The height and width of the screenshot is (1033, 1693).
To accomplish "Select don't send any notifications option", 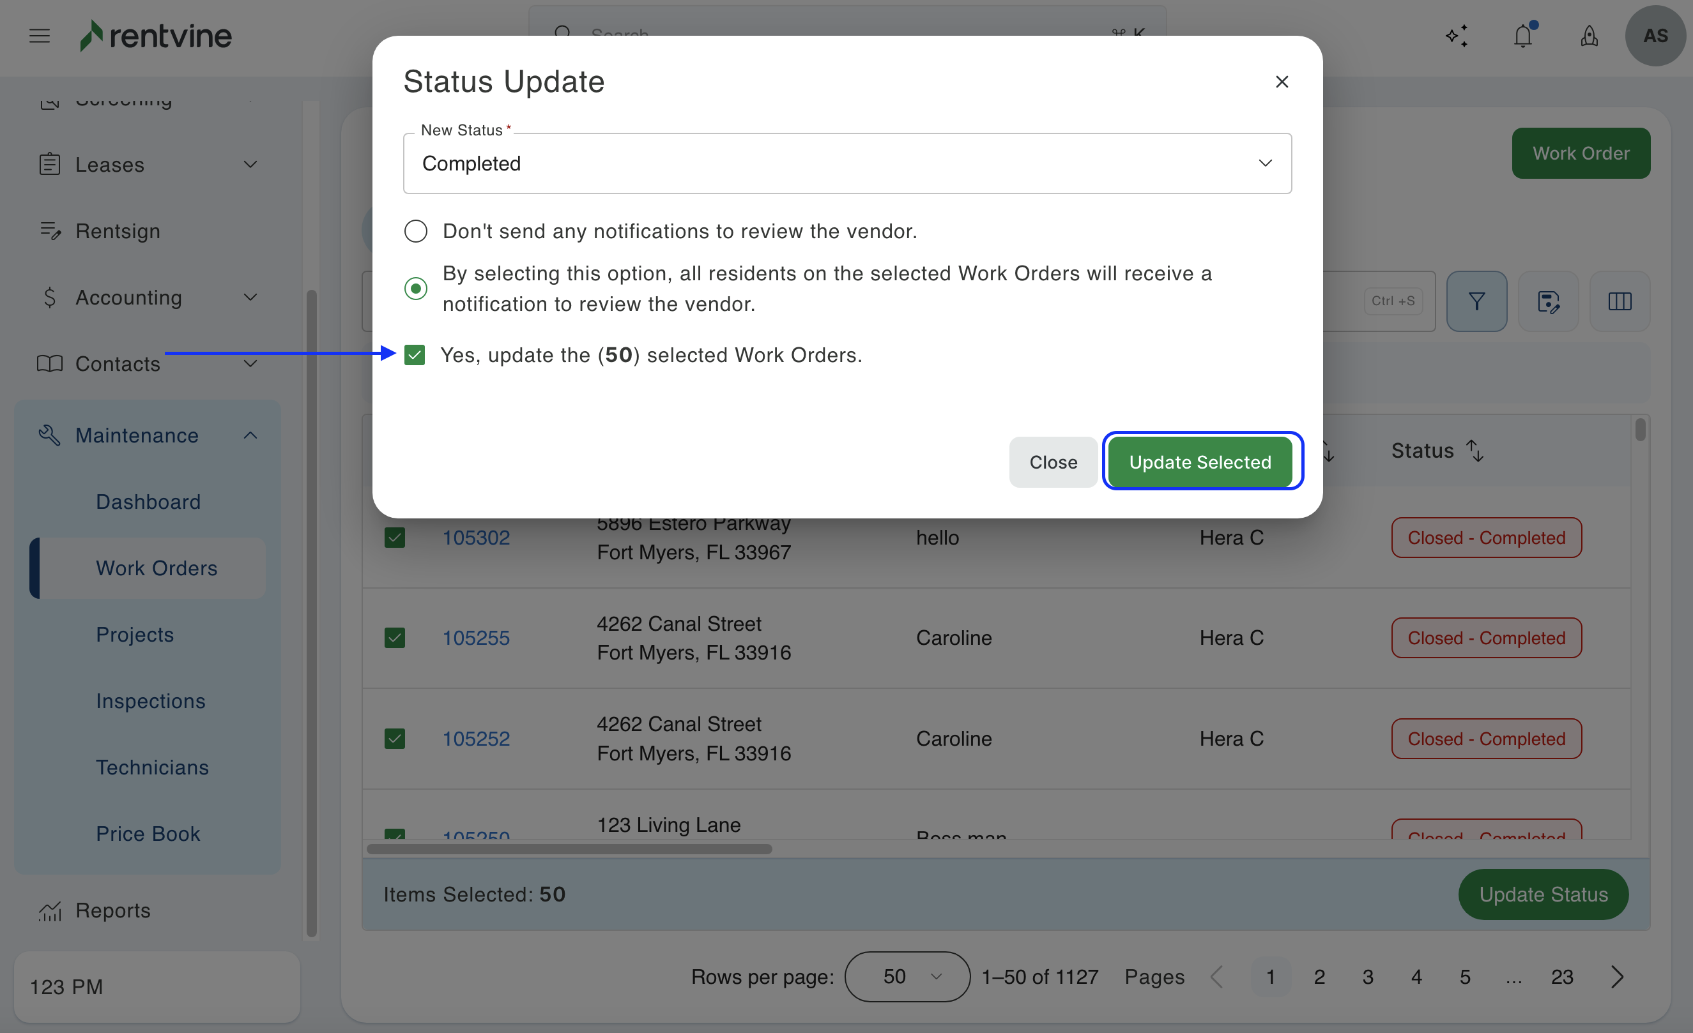I will [416, 232].
